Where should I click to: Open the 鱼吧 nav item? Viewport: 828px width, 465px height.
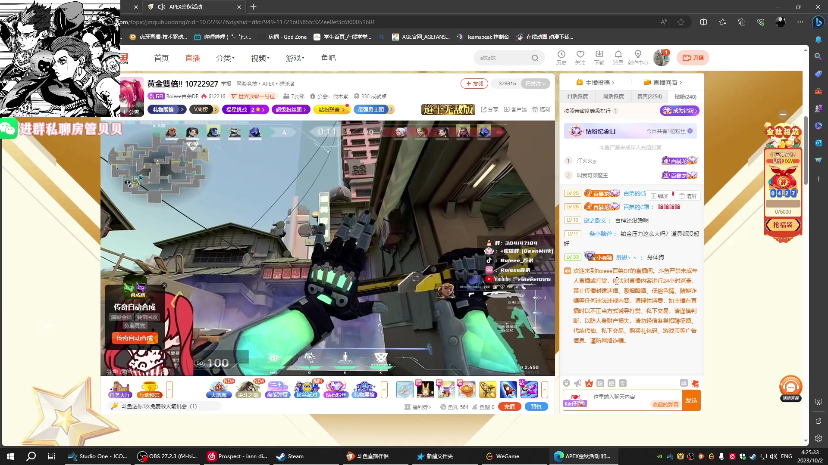point(328,58)
